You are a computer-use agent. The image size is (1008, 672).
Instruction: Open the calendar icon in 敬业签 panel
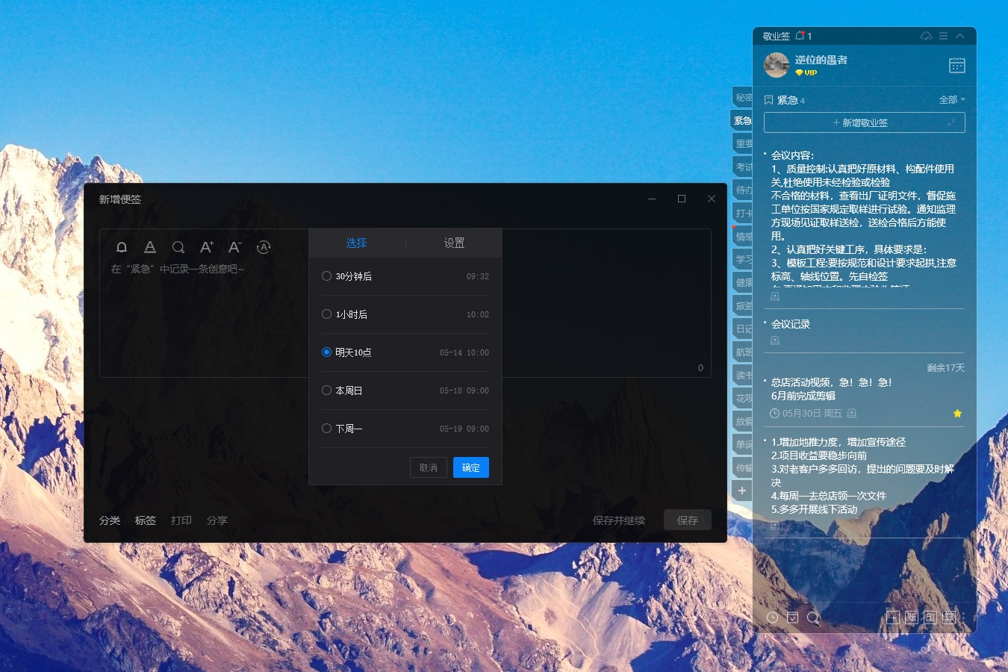point(956,66)
